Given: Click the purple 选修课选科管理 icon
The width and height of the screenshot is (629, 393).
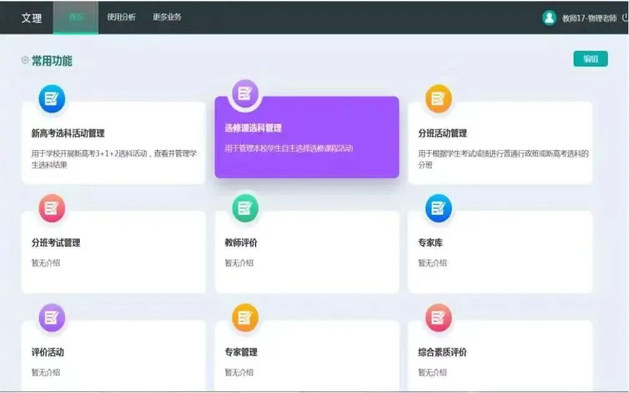Looking at the screenshot, I should point(244,92).
